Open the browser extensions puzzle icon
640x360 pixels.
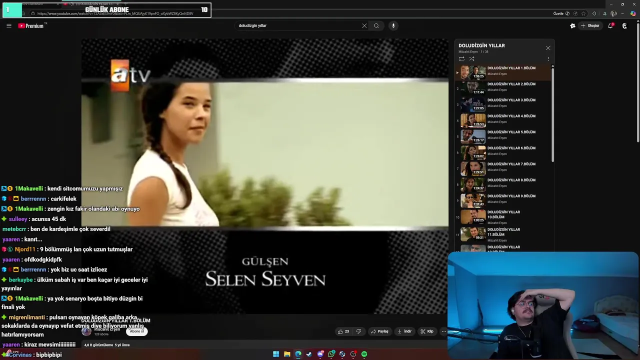594,13
